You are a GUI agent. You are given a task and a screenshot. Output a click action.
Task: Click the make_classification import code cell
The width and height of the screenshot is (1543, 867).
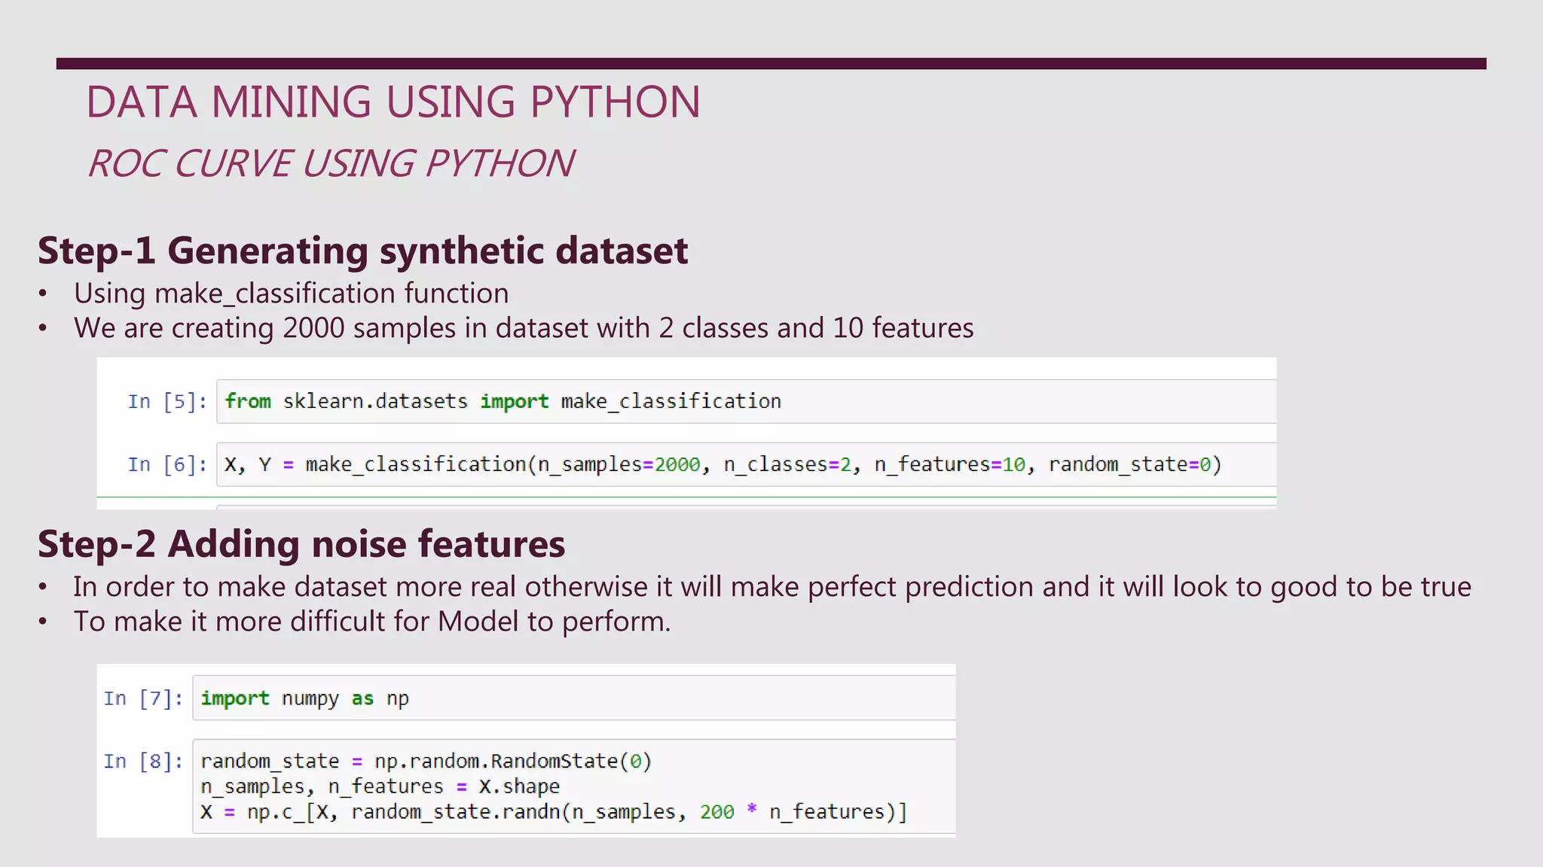(503, 401)
